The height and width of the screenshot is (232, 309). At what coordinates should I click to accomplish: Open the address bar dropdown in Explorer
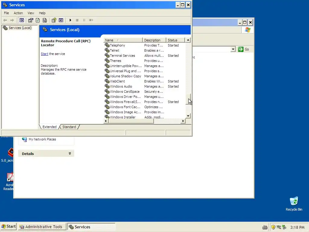pyautogui.click(x=233, y=49)
